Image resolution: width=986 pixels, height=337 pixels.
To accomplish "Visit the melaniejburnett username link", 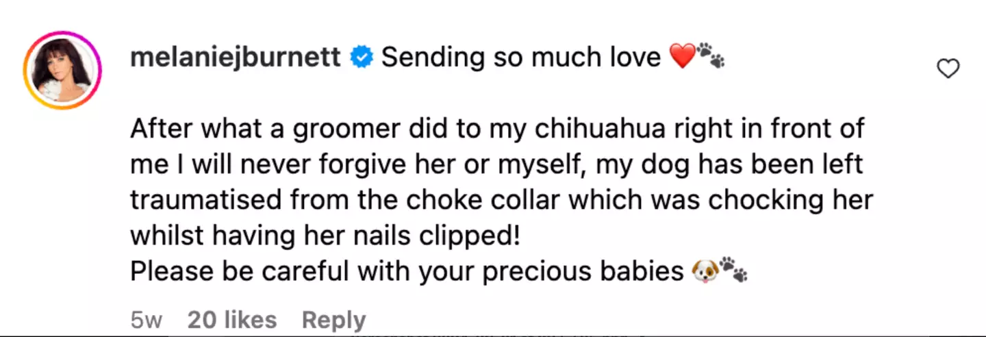I will [236, 58].
